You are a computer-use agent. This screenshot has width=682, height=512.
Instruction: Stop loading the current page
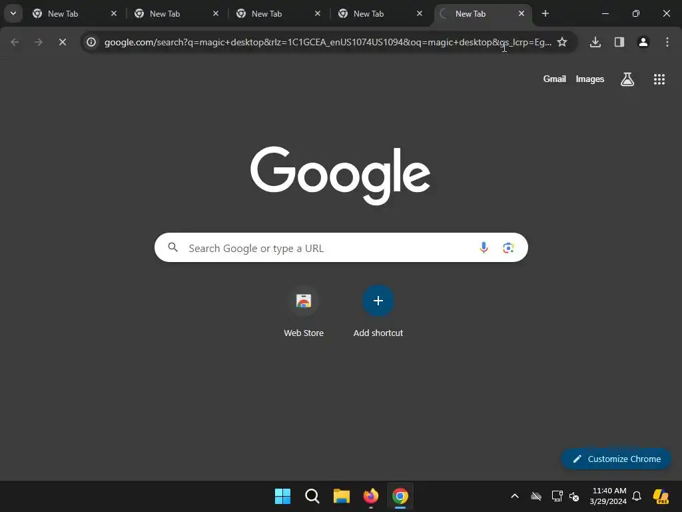[x=63, y=42]
